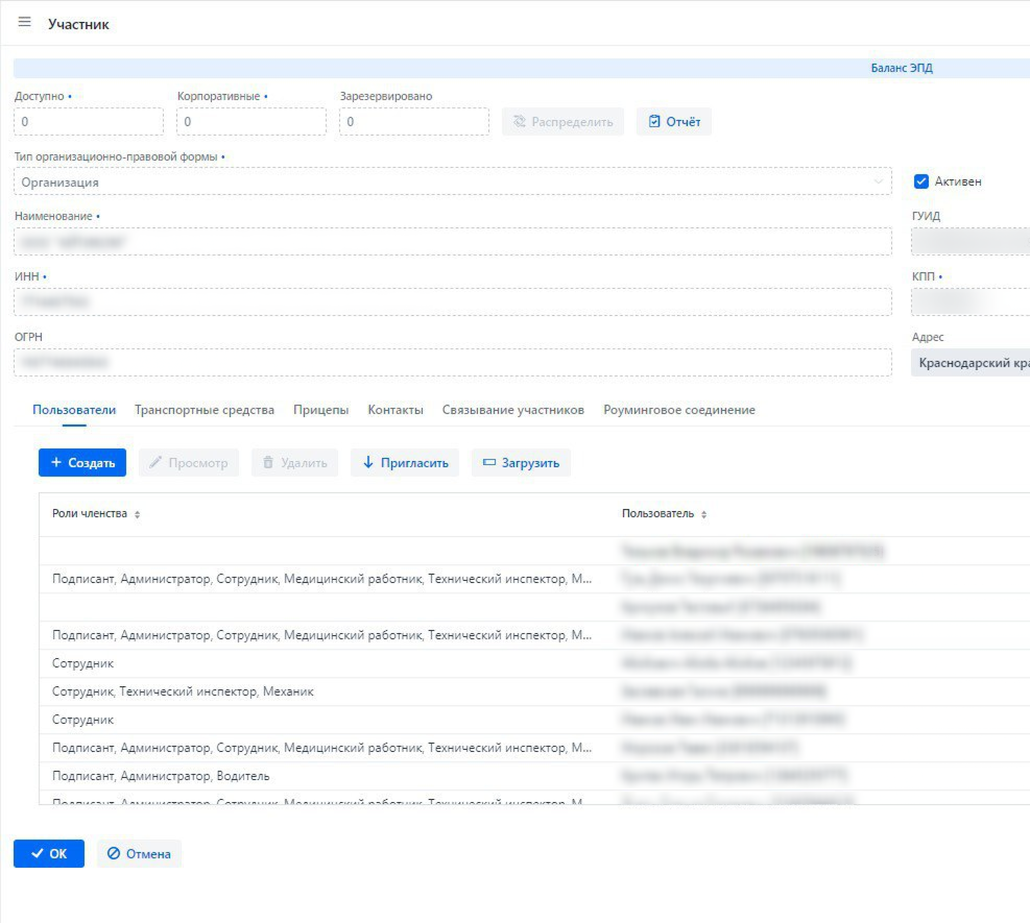
Task: Click the Удалить button
Action: click(295, 463)
